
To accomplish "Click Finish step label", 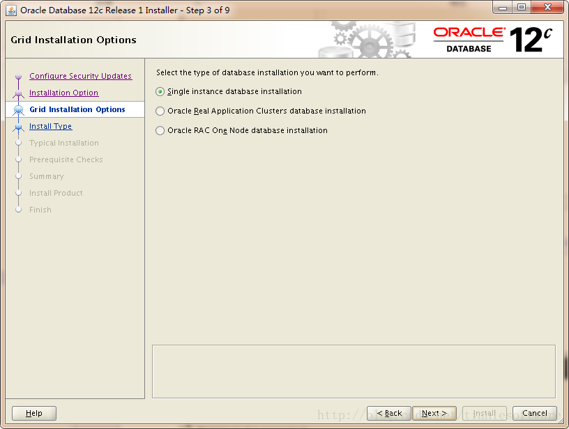I will tap(40, 210).
